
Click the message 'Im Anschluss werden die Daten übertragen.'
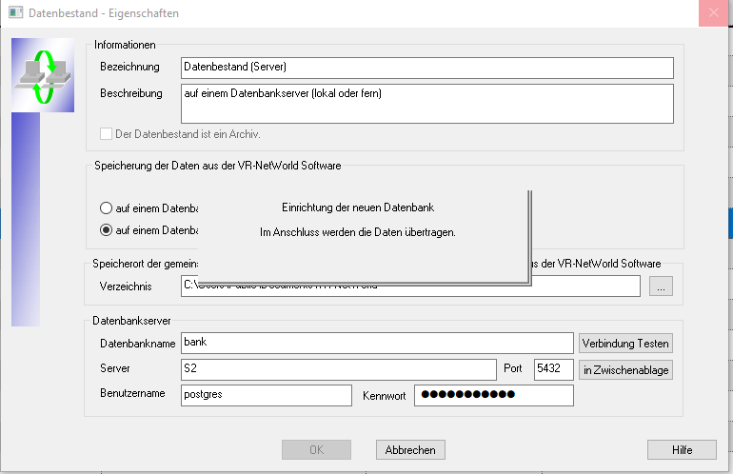pyautogui.click(x=358, y=232)
